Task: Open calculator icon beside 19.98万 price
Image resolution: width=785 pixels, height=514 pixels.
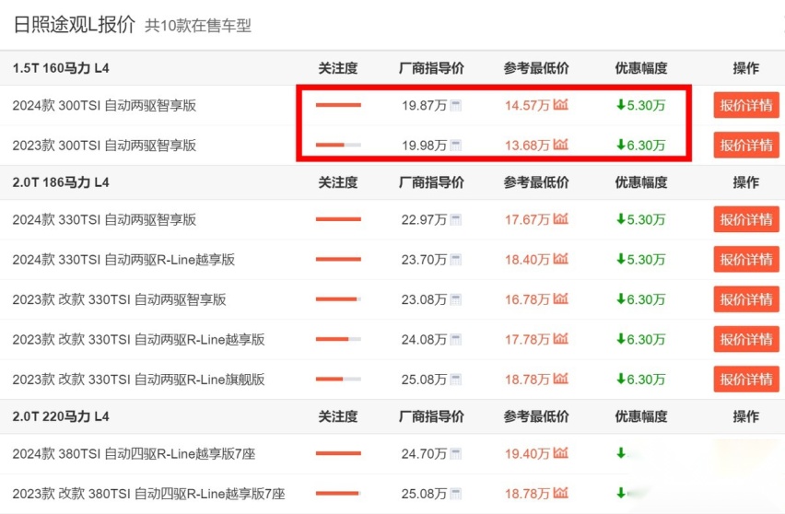Action: click(x=455, y=146)
